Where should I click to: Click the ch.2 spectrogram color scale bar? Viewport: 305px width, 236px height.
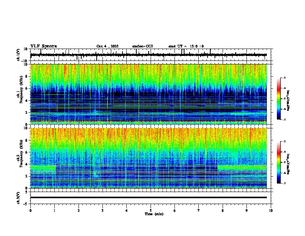tap(278, 162)
